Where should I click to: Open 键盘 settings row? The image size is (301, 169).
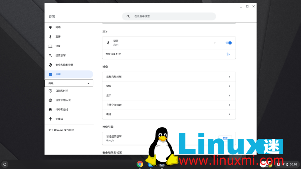coord(169,86)
